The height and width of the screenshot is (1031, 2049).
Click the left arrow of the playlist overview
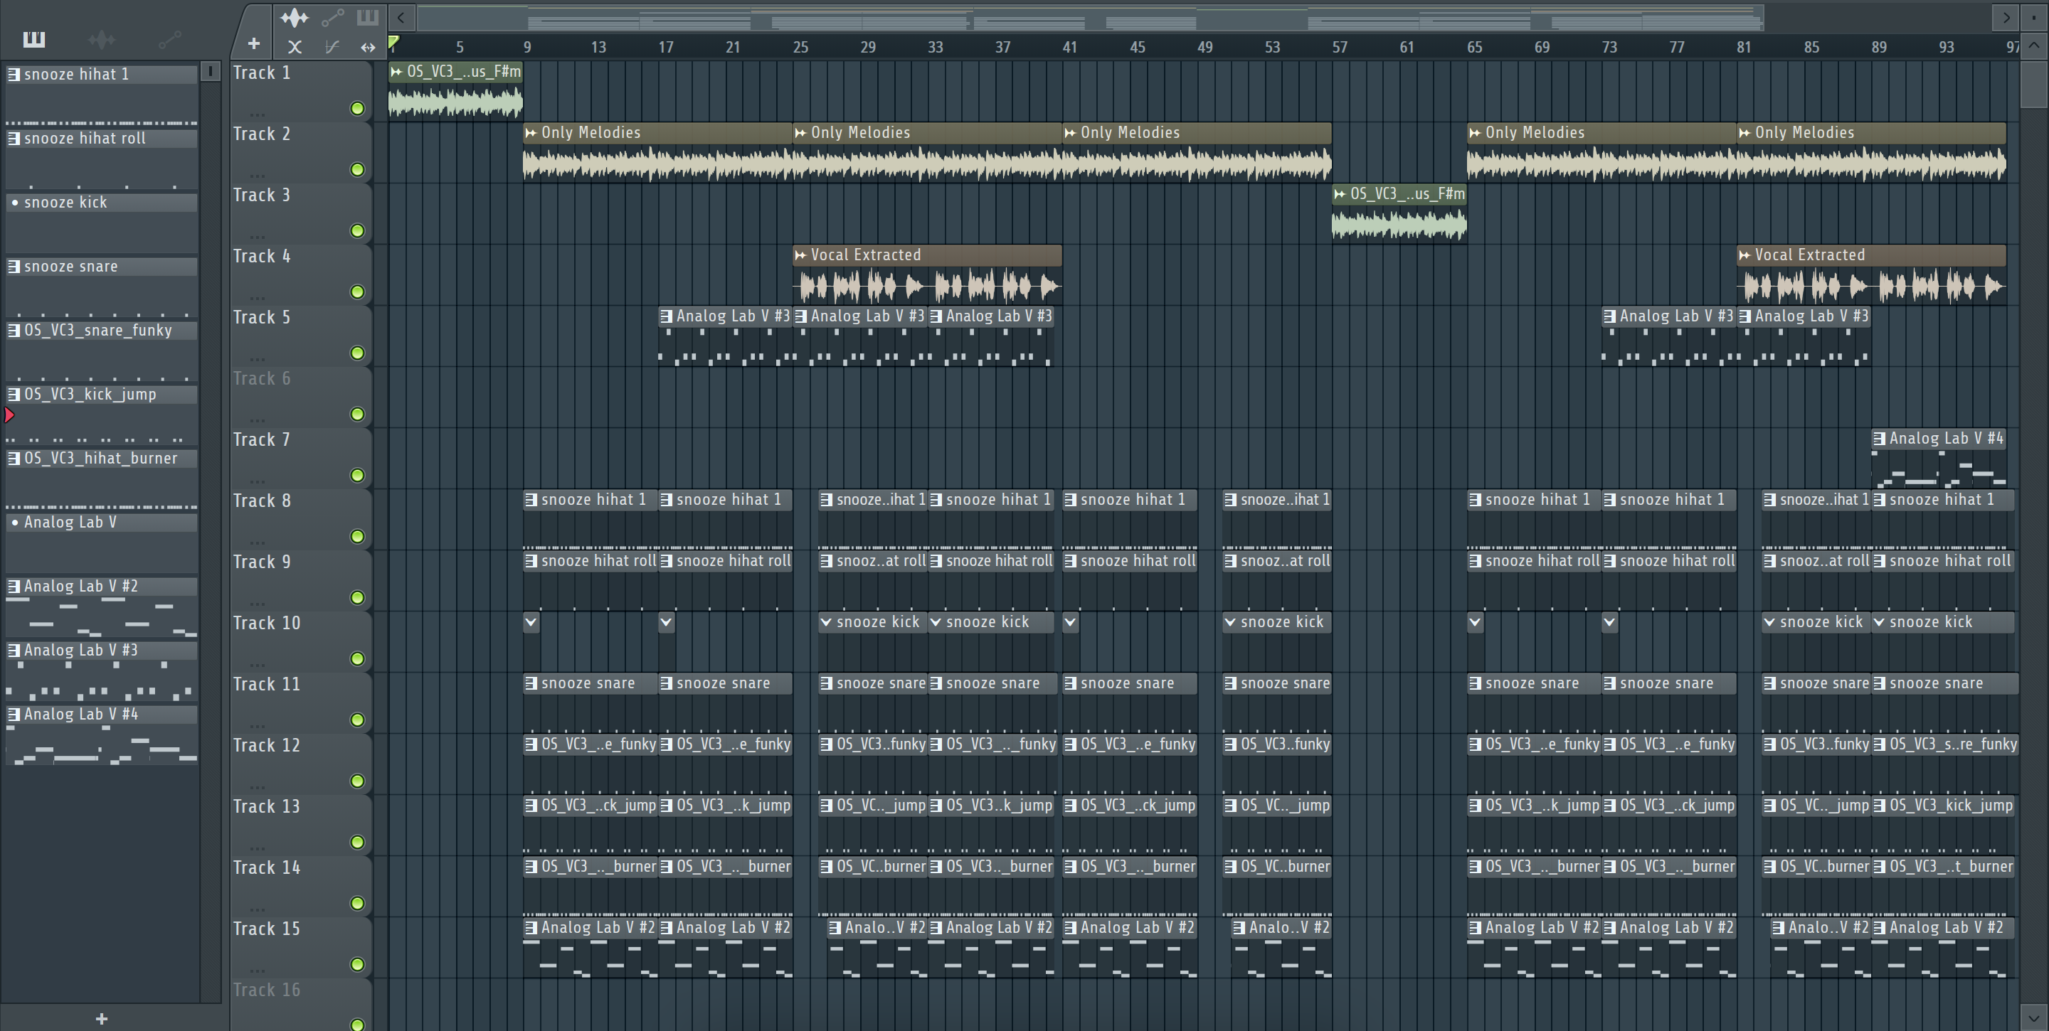tap(401, 16)
